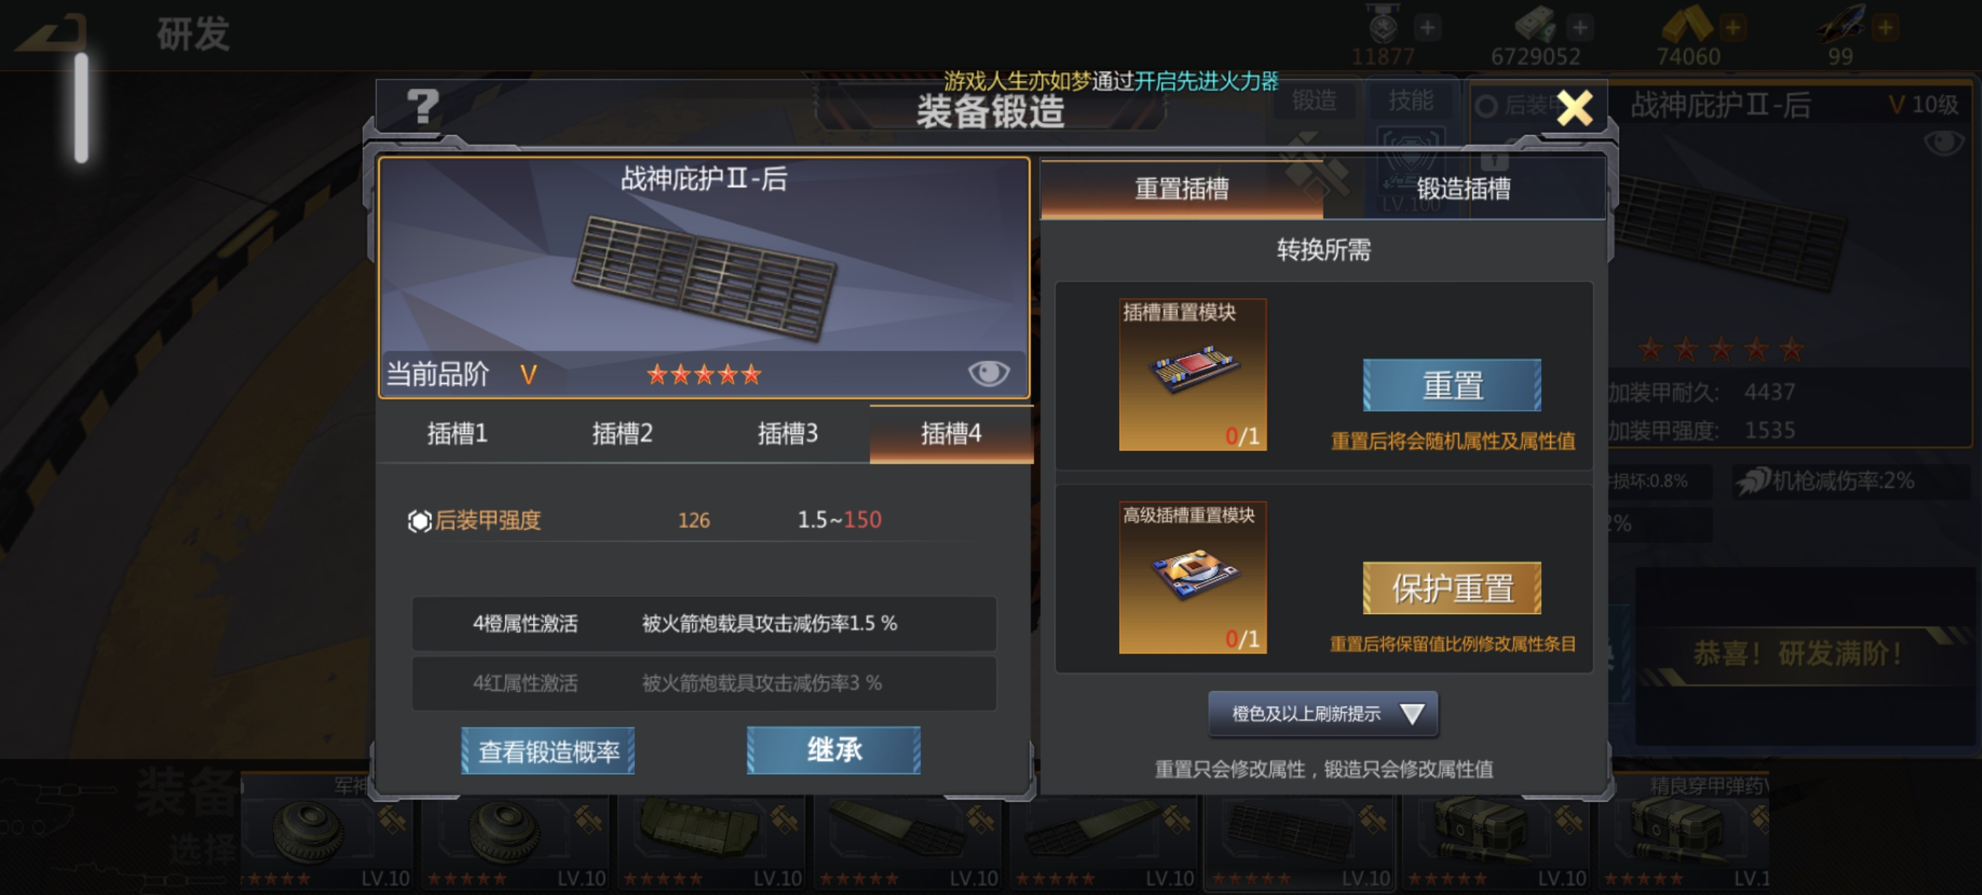The height and width of the screenshot is (895, 1982).
Task: Toggle eye icon on equipment preview card
Action: [x=988, y=373]
